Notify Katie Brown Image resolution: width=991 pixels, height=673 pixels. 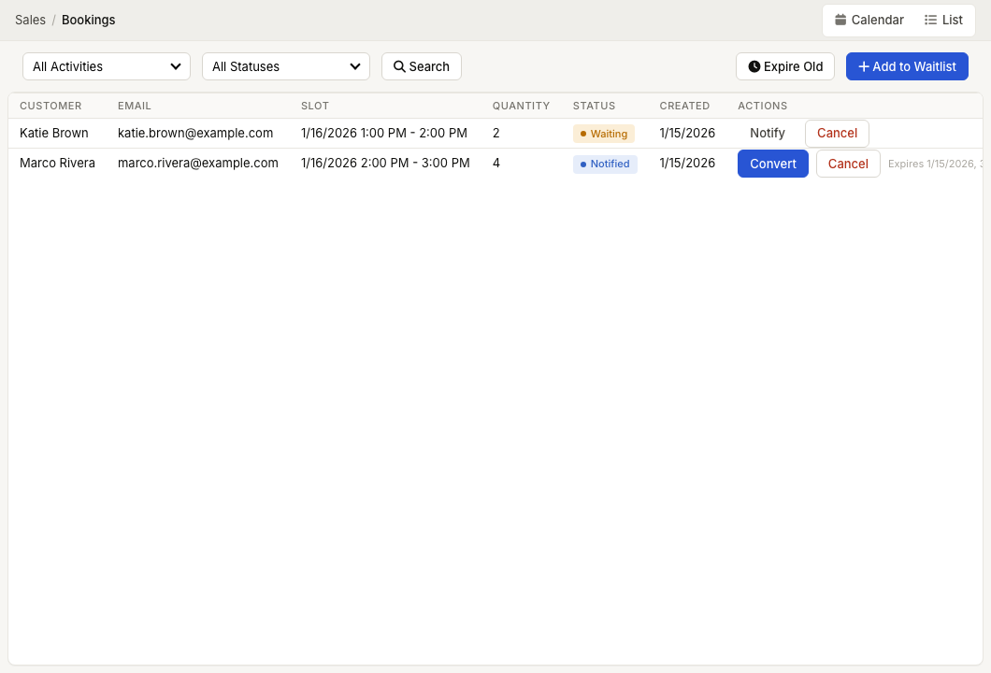pos(768,134)
